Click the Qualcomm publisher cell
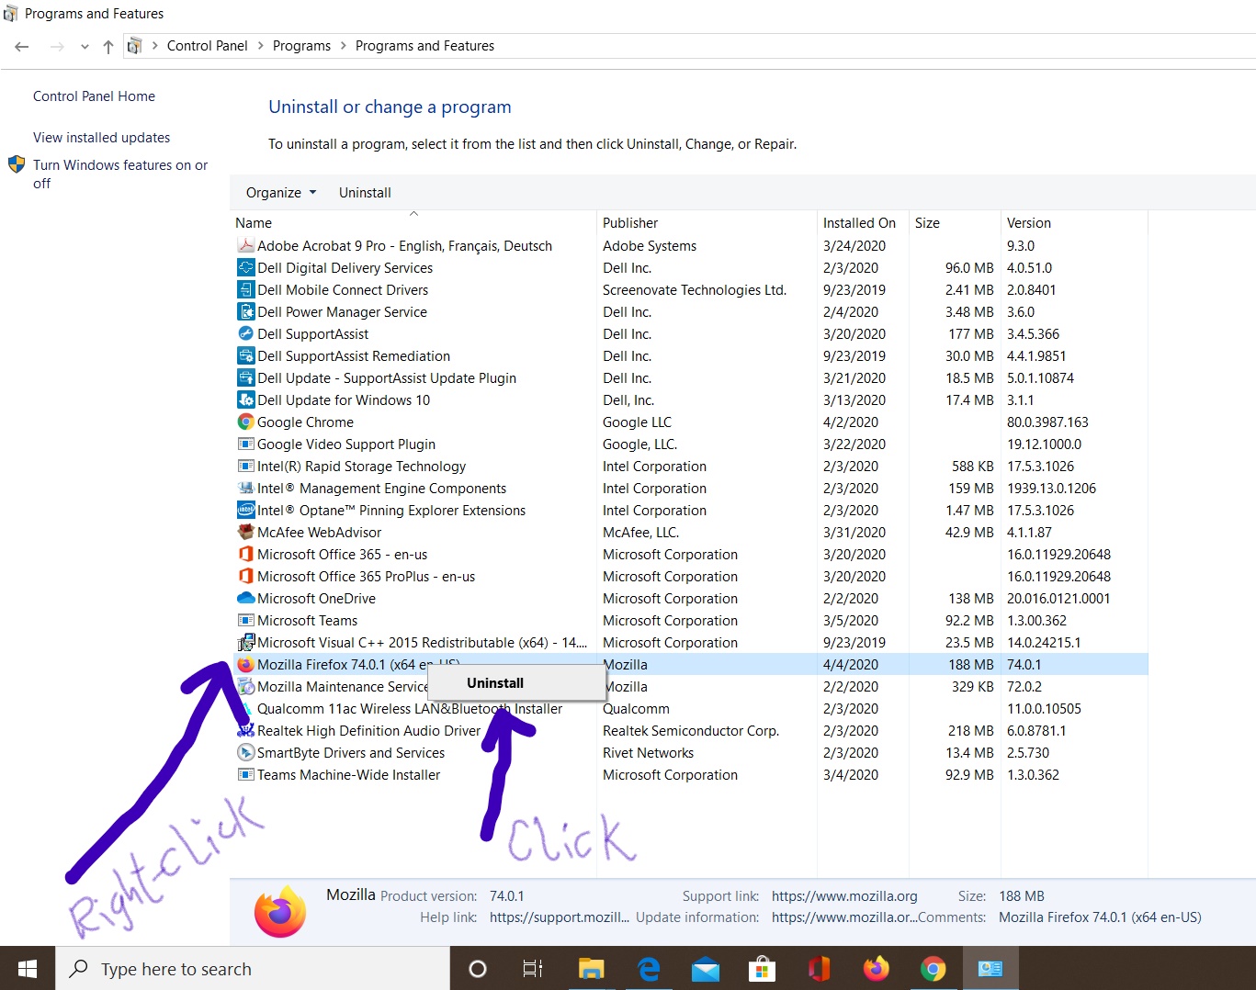This screenshot has height=990, width=1256. 636,709
